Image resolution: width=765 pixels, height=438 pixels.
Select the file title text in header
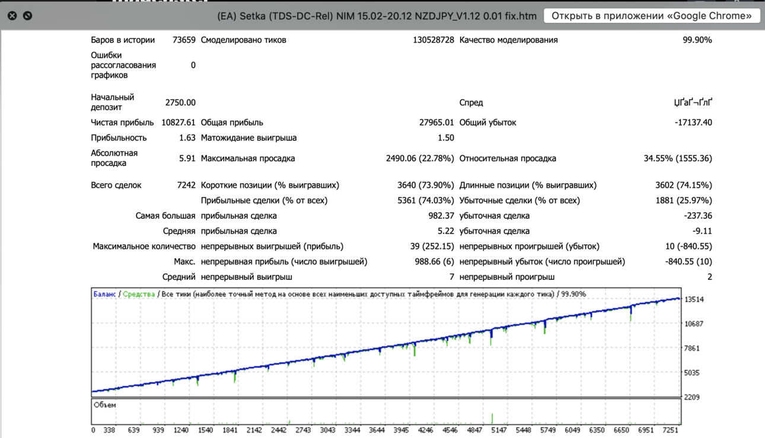coord(377,16)
